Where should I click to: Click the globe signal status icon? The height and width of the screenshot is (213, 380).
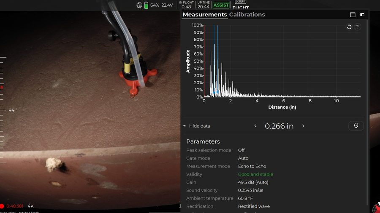139,5
